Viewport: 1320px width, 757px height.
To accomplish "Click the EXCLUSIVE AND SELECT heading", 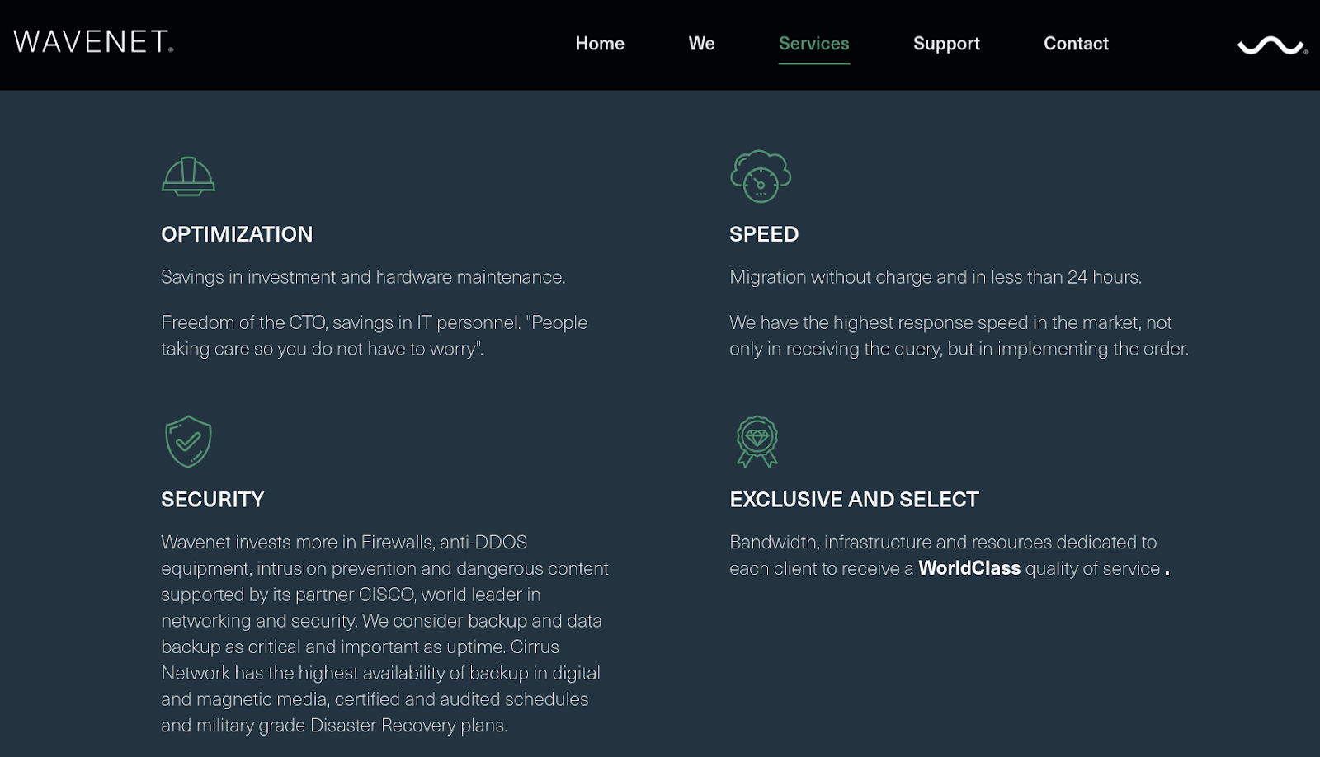I will point(854,500).
